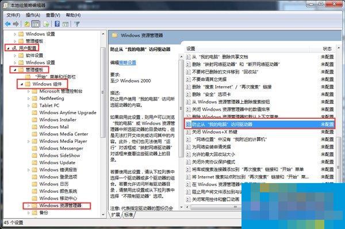The image size is (345, 229).
Task: Click the settings list horizontal scrollbar left arrow
Action: (x=187, y=207)
